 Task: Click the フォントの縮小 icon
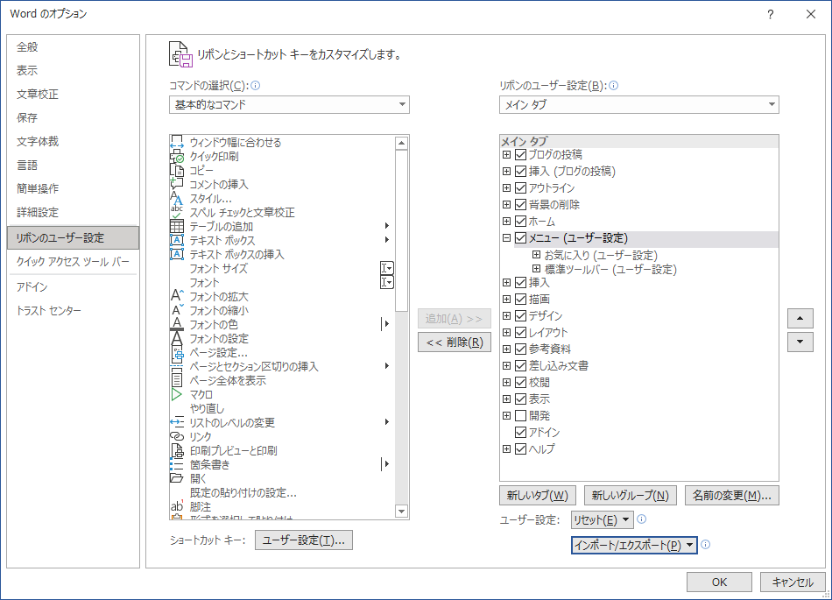(177, 310)
